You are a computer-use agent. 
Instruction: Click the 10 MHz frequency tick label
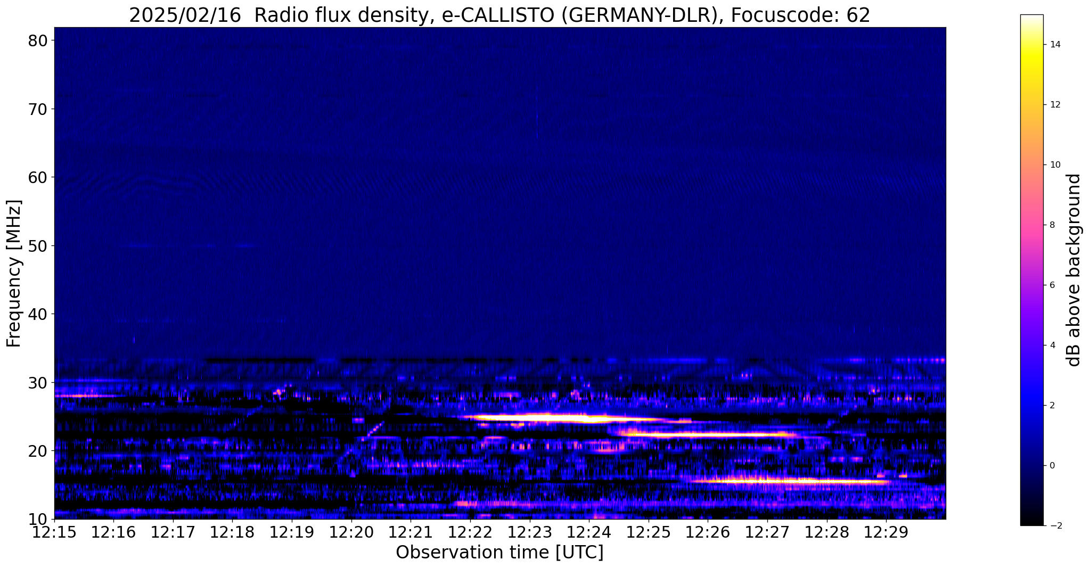coord(37,519)
